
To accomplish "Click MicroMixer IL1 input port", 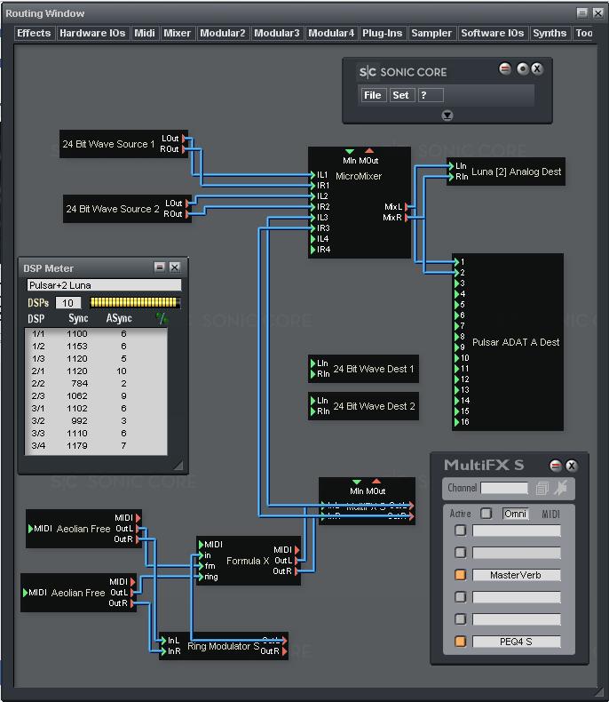I will [x=313, y=174].
